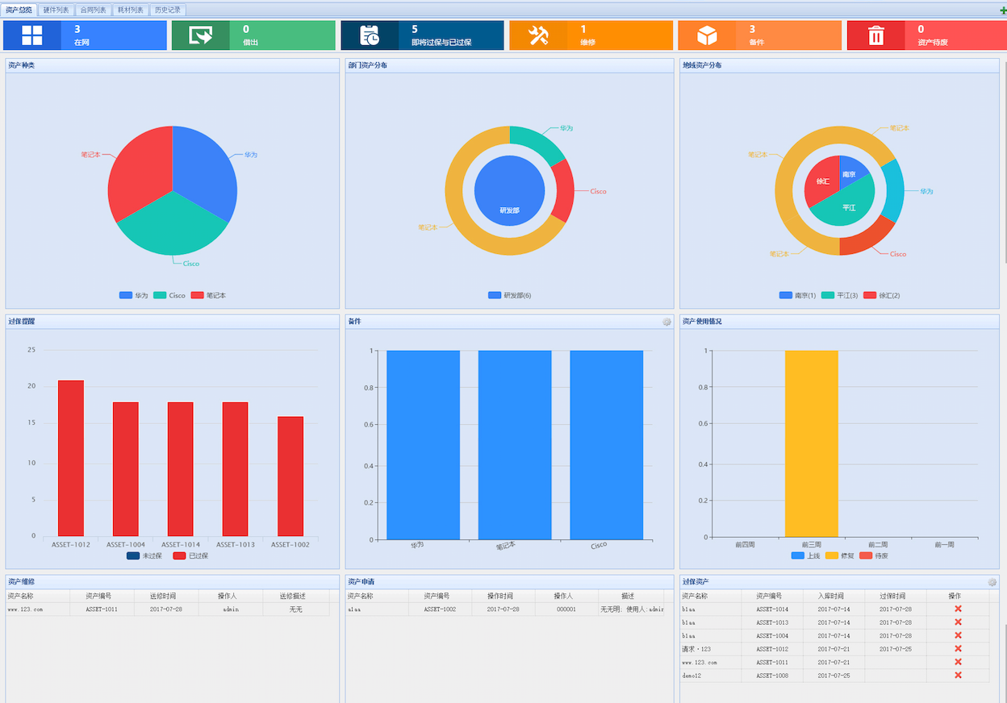1007x703 pixels.
Task: Click the red X for ASSET-1014
Action: (x=958, y=609)
